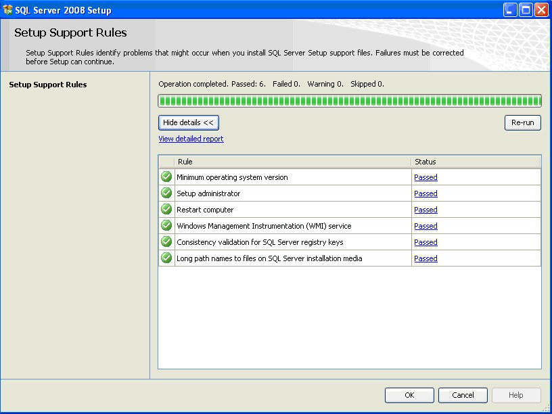
Task: Click the check icon beside Windows Management Instrumentation rule
Action: coord(166,226)
